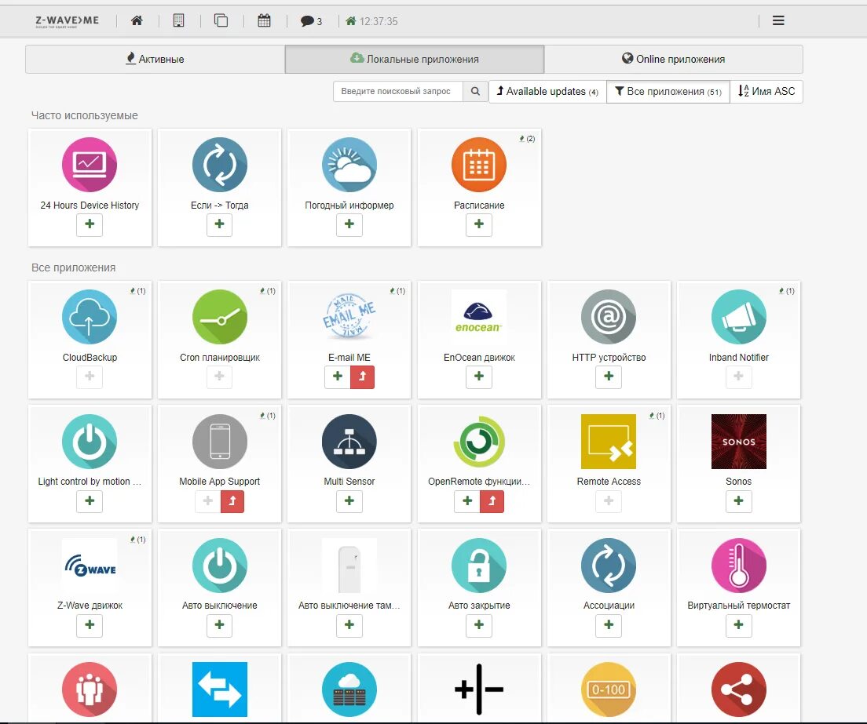Add EnOcean движок instance

(x=479, y=377)
